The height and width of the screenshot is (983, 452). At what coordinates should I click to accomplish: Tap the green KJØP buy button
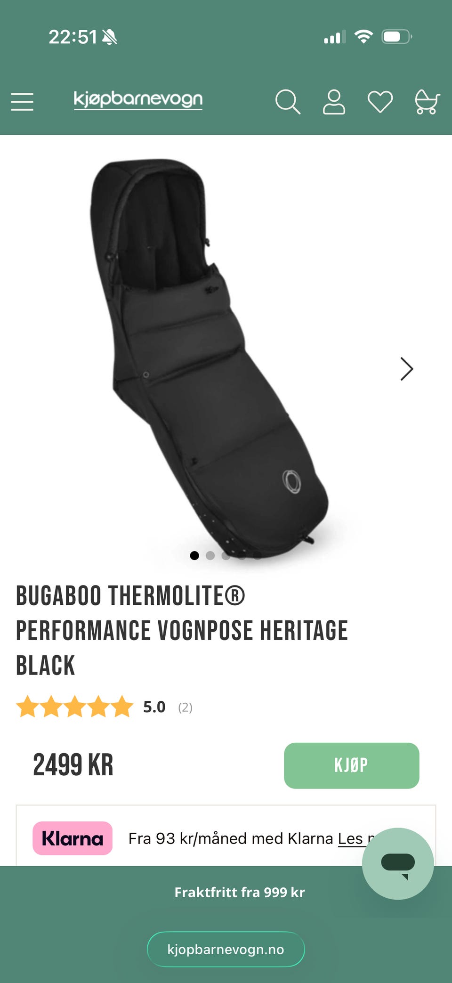coord(351,765)
